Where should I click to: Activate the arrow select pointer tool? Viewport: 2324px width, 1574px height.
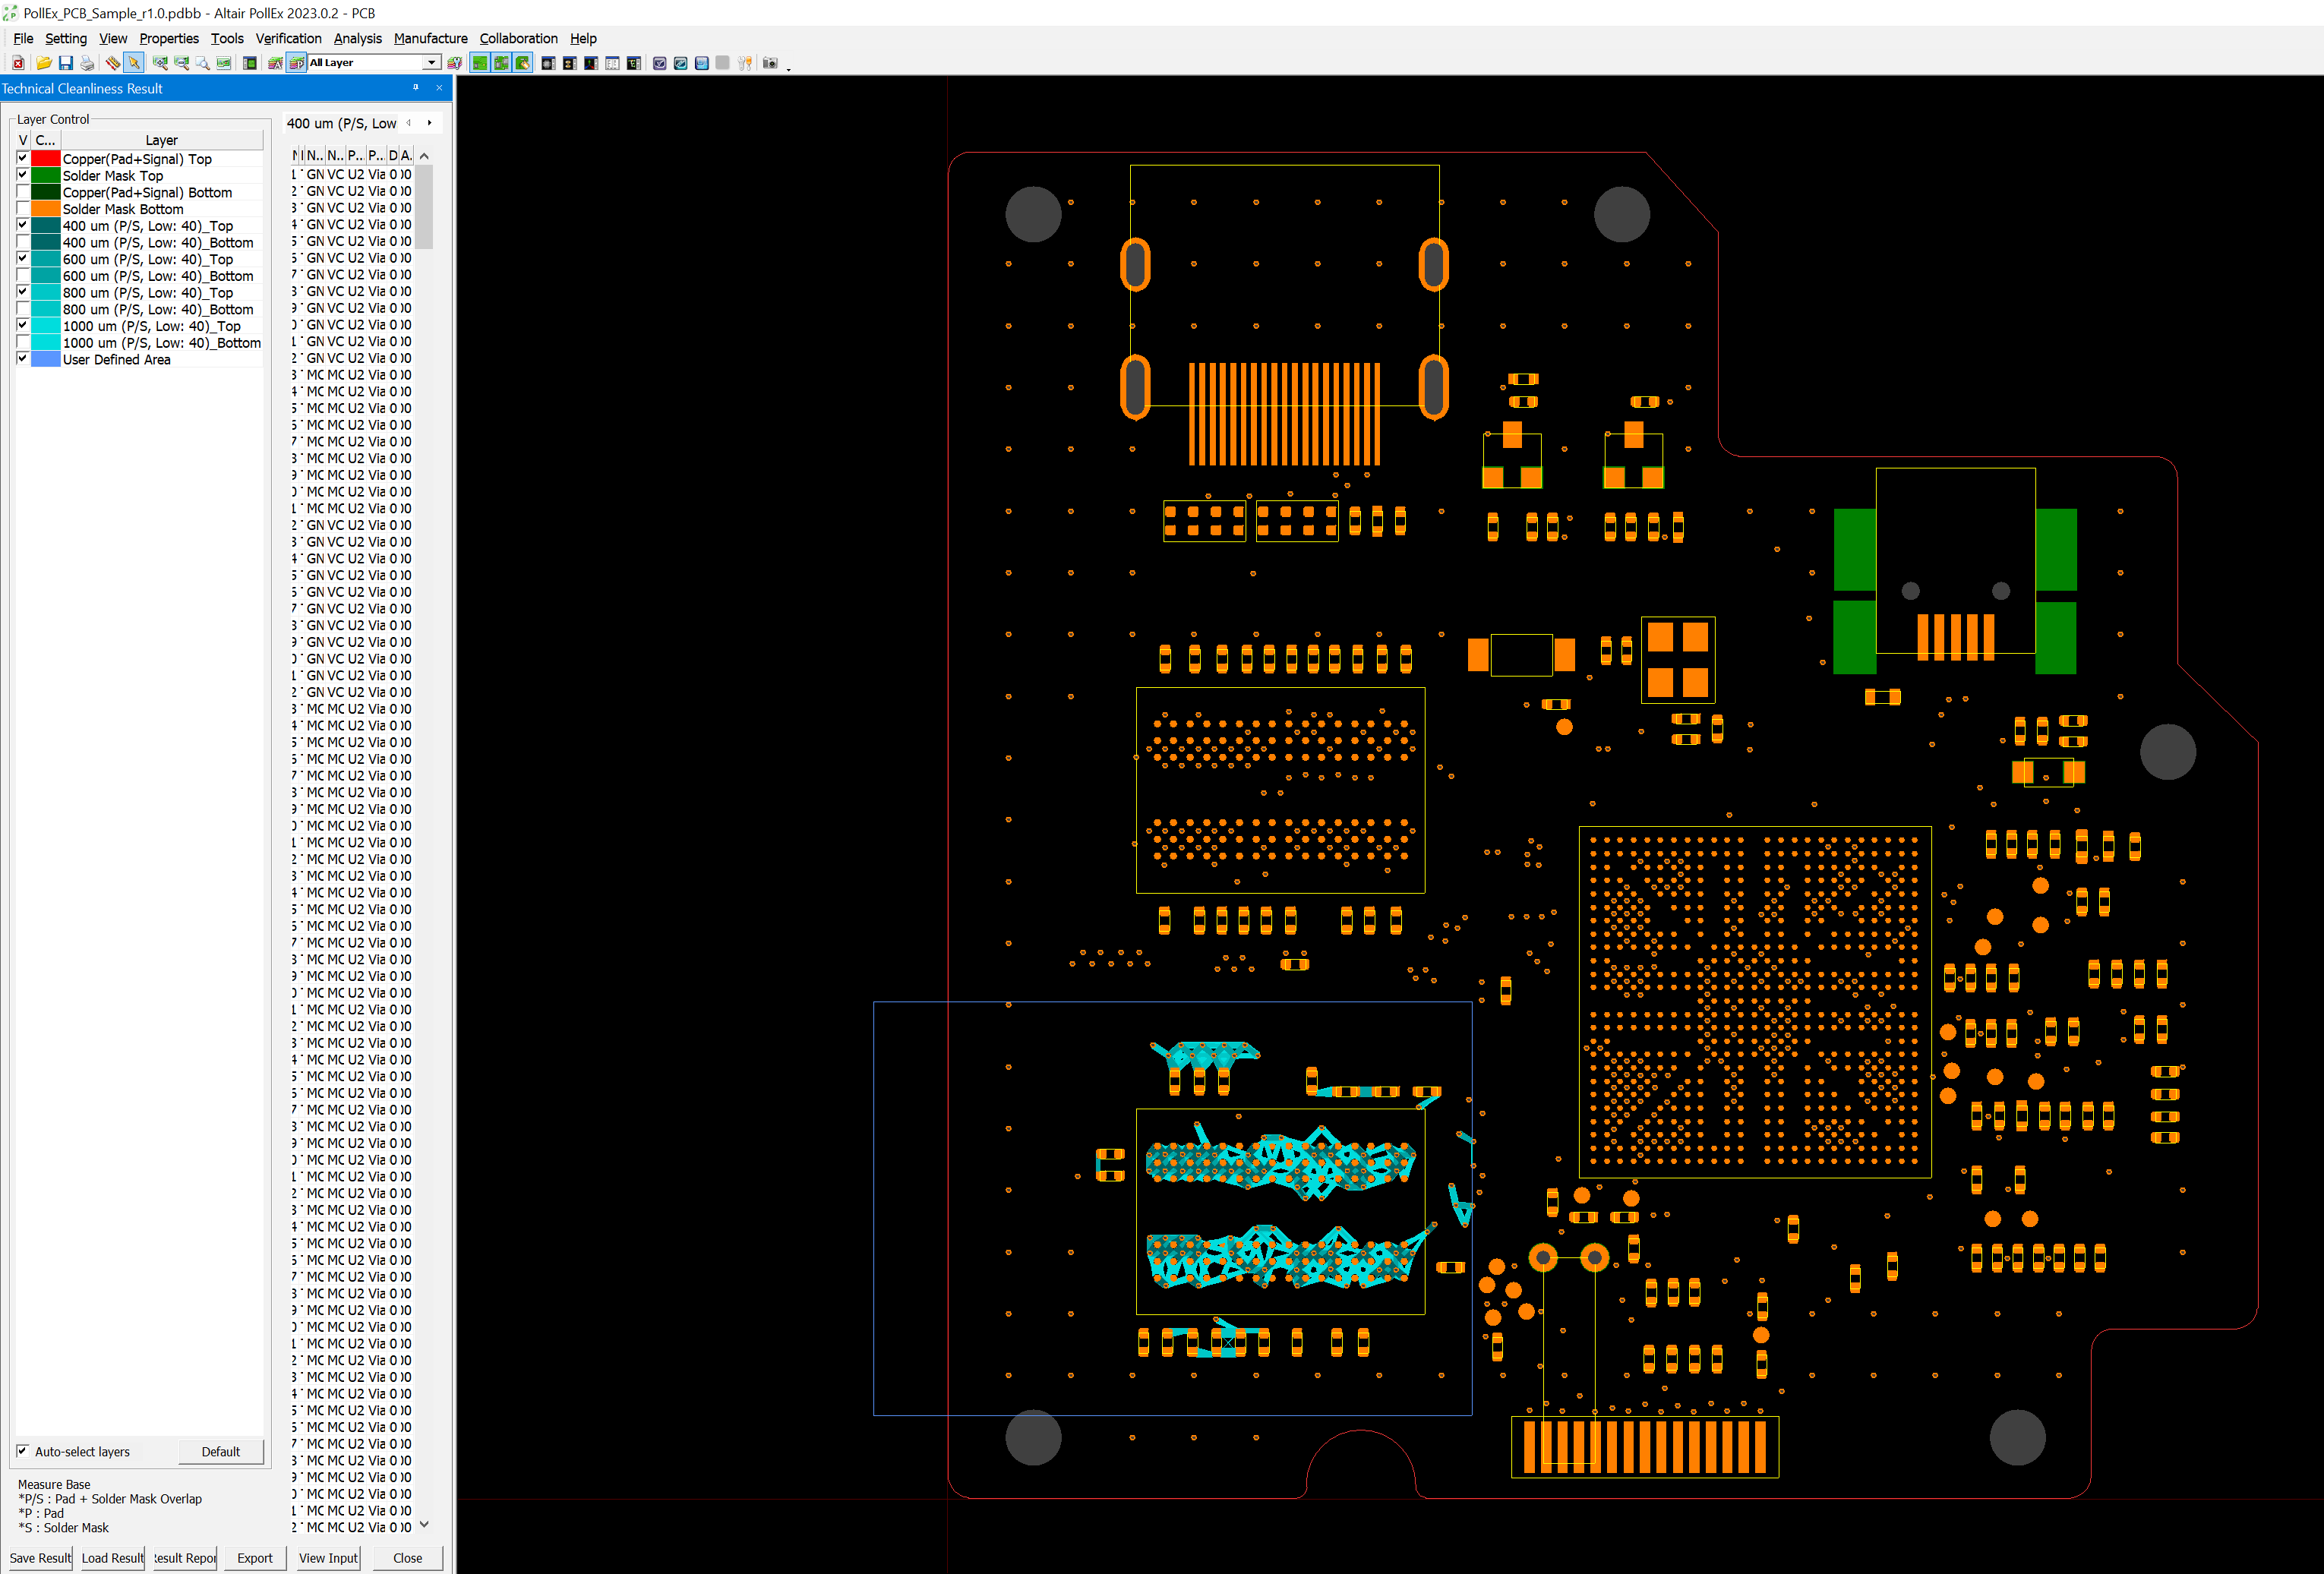click(134, 63)
